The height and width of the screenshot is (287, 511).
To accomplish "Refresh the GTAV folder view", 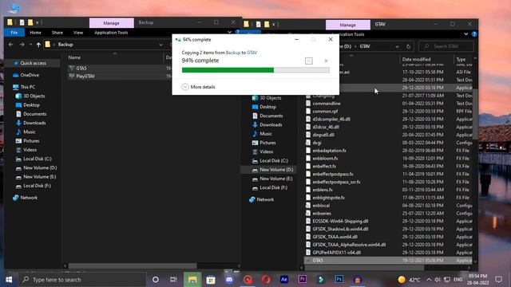I will coord(408,46).
